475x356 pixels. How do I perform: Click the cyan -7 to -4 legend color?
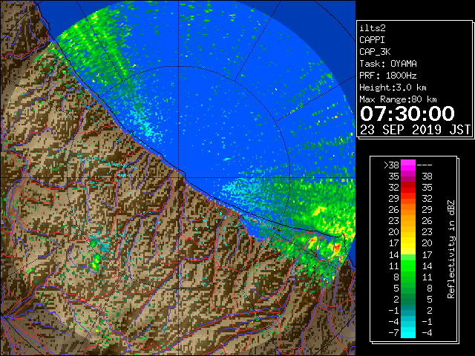pyautogui.click(x=408, y=332)
